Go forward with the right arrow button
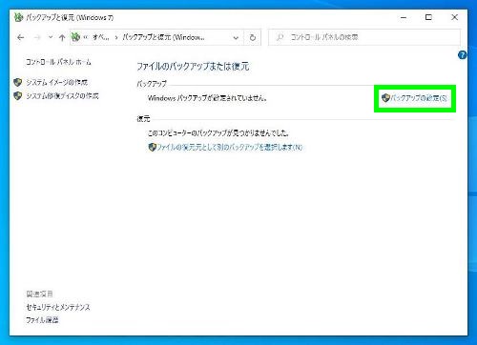The image size is (477, 345). pyautogui.click(x=37, y=37)
